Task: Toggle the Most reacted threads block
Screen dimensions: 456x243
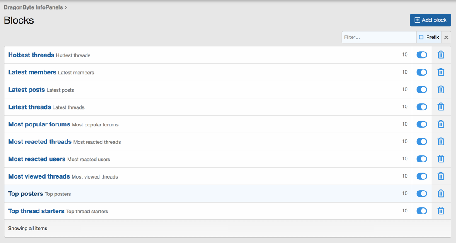Action: (422, 142)
